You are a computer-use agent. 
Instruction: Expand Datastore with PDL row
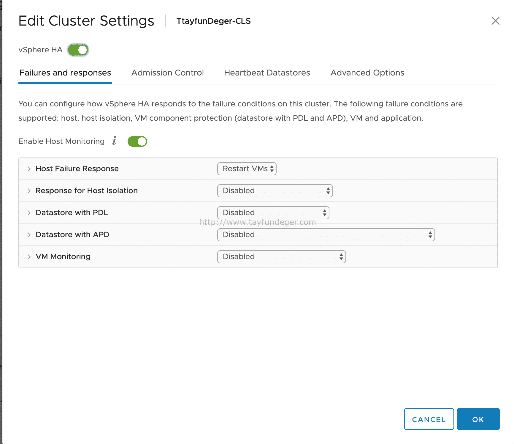coord(29,213)
